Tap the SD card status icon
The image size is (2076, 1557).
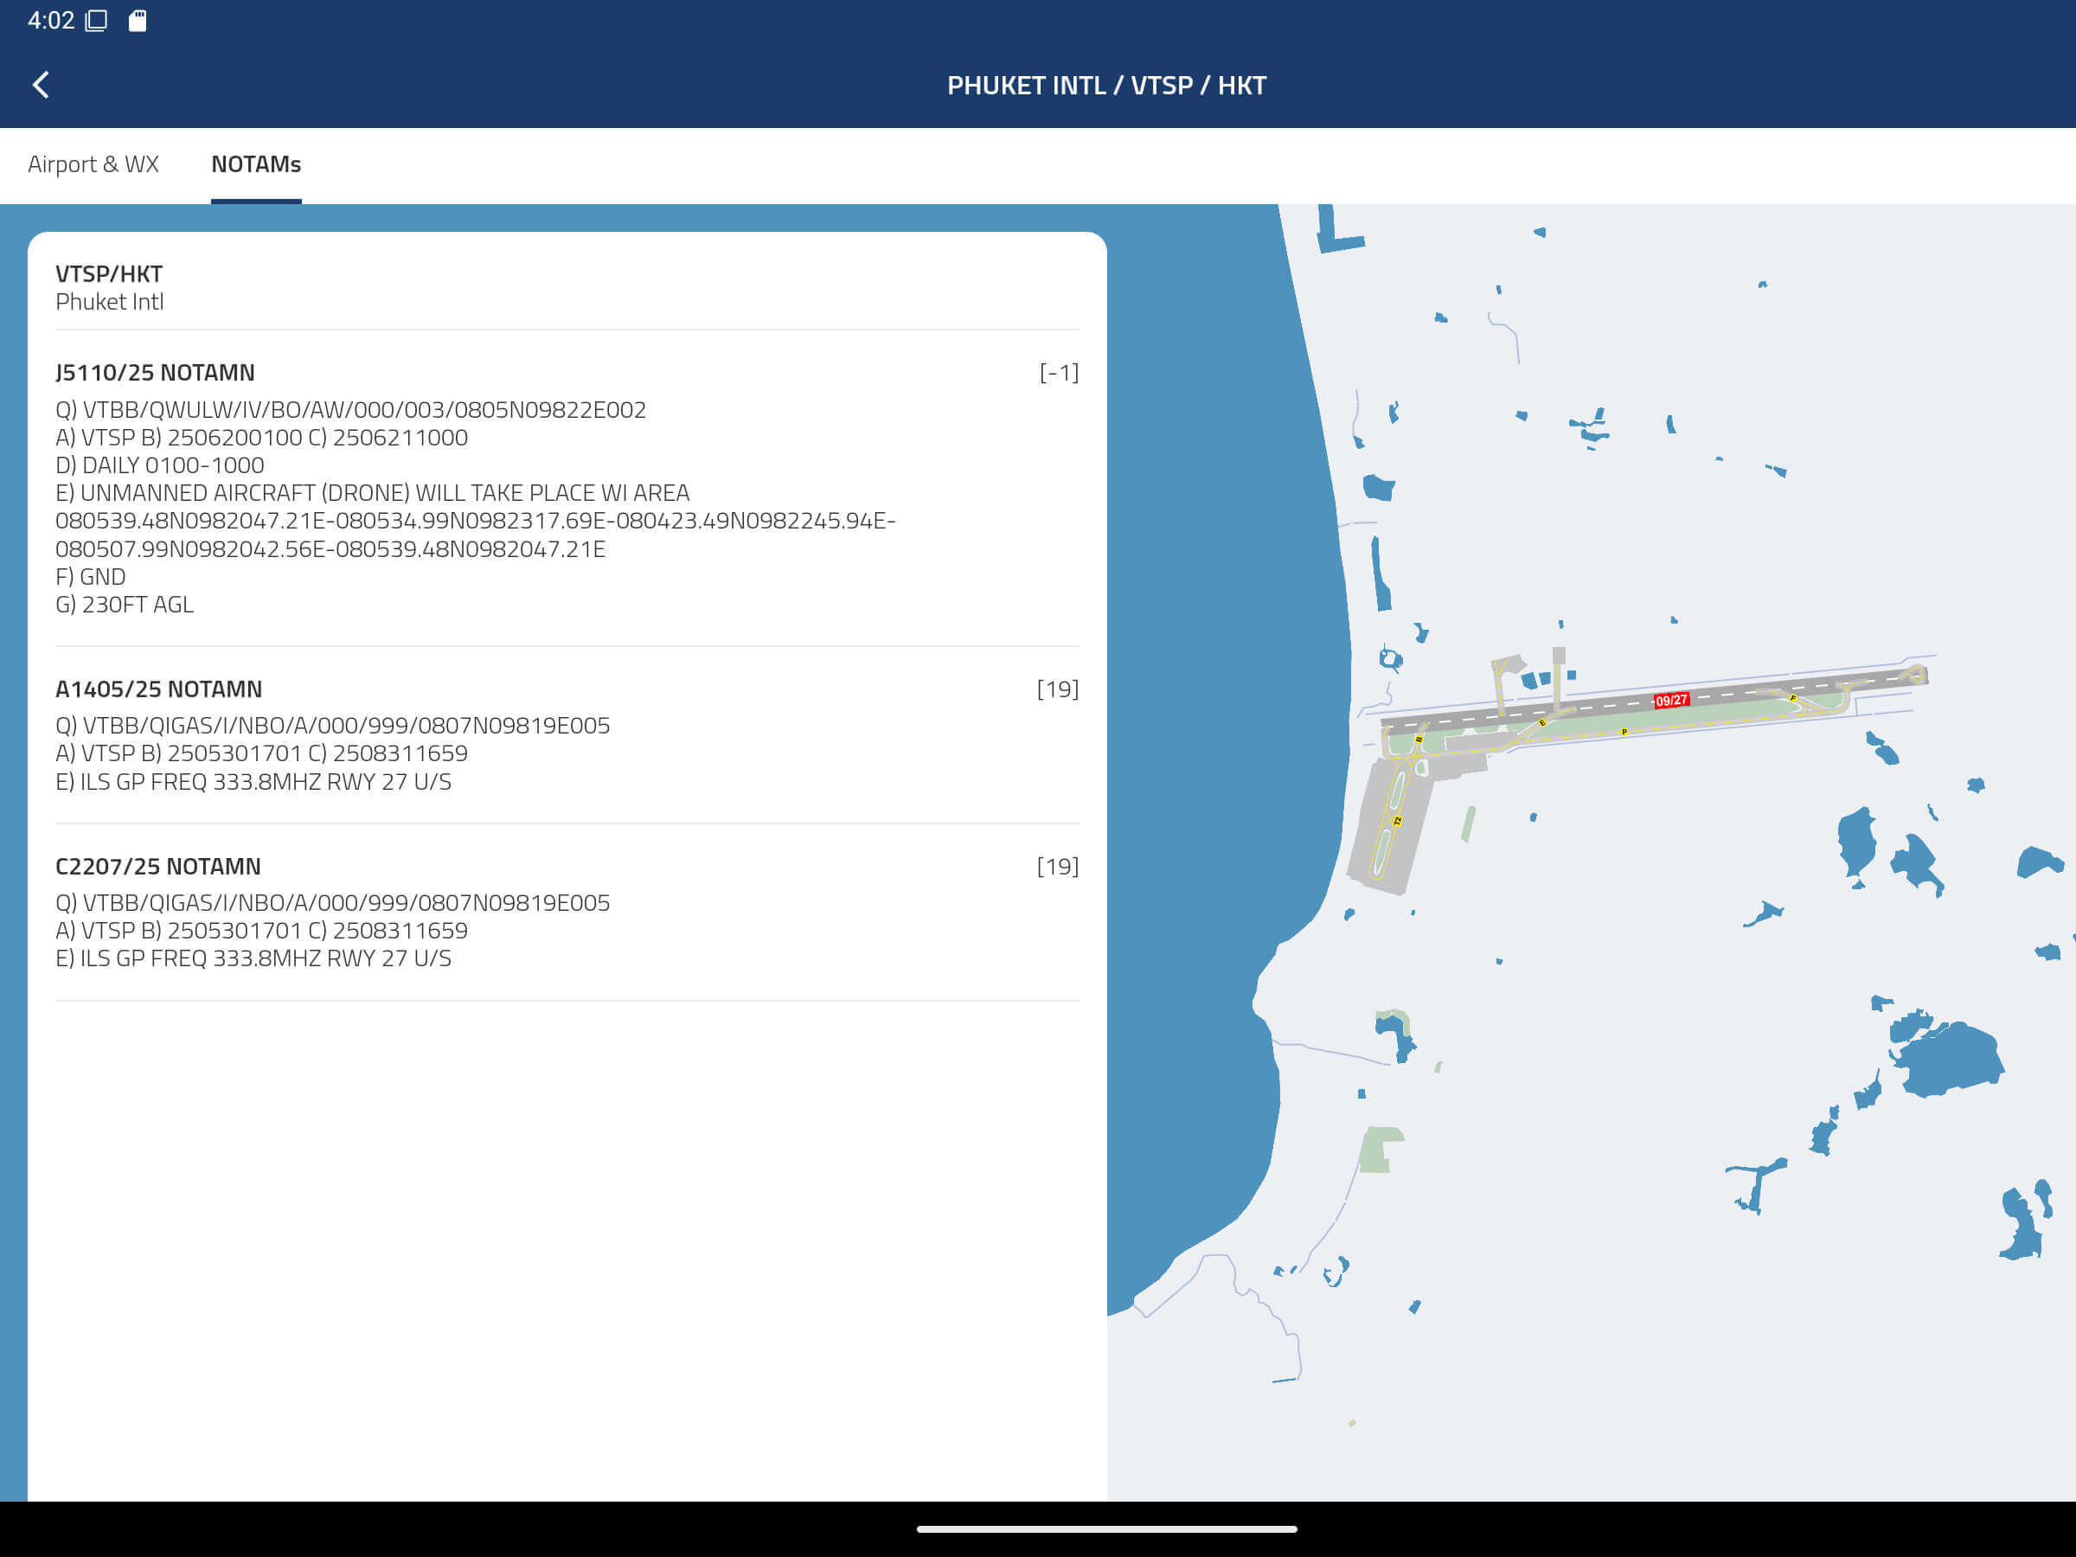(137, 21)
